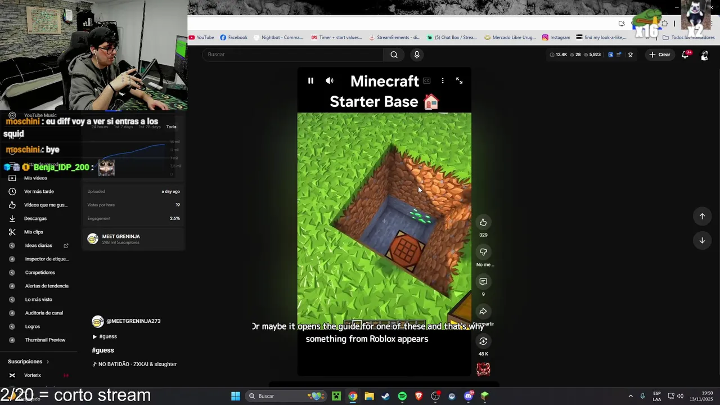Open Lo más visto sidebar item
Screen dimensions: 720x405
(39, 300)
